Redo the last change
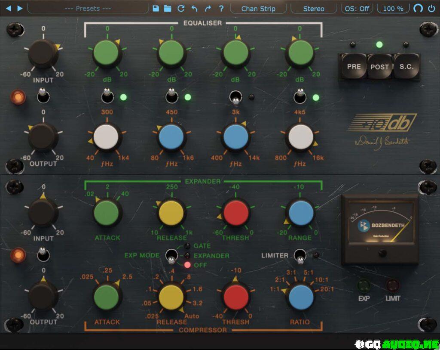This screenshot has width=440, height=350. tap(208, 9)
